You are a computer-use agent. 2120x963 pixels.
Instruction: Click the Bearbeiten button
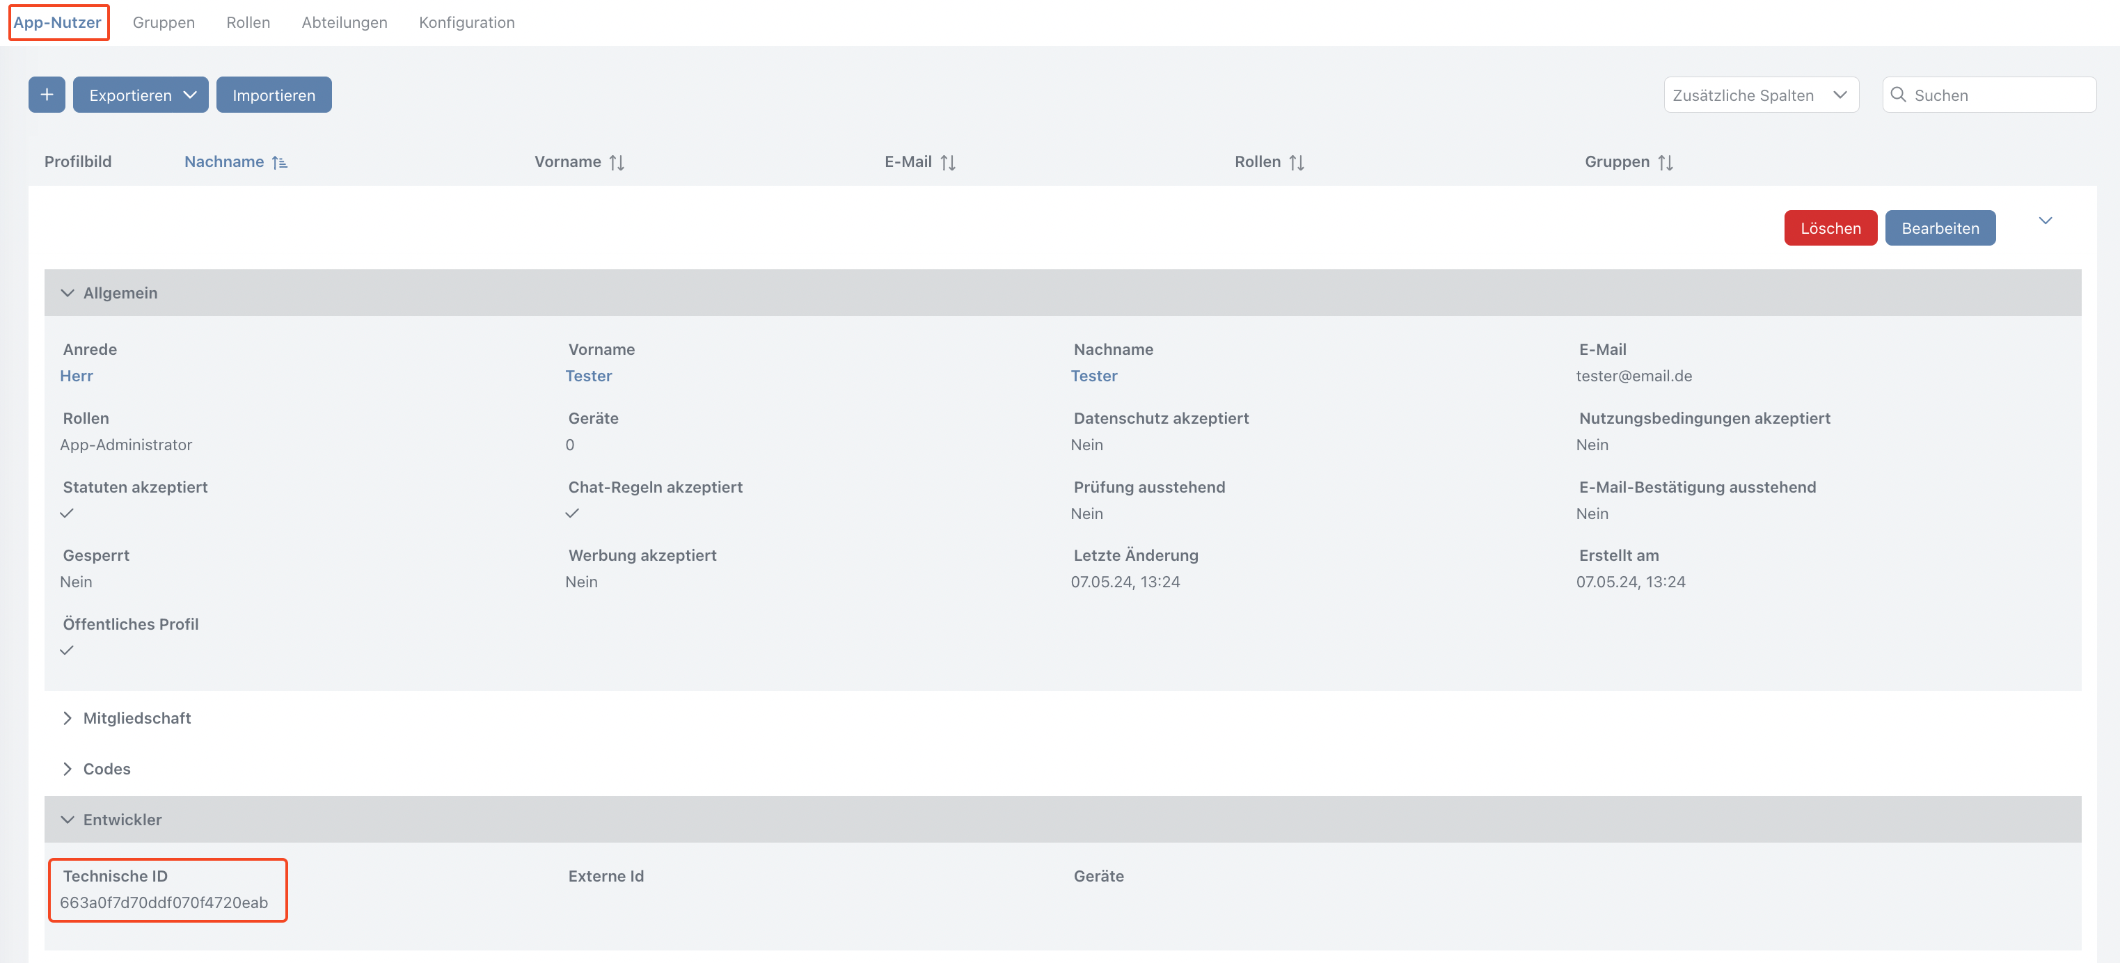tap(1940, 228)
